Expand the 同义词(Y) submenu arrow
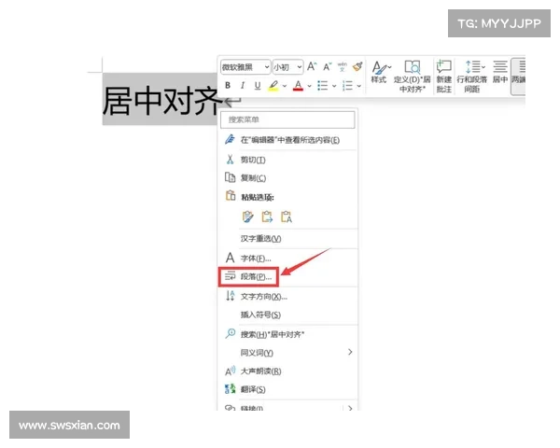Image resolution: width=560 pixels, height=448 pixels. point(350,352)
